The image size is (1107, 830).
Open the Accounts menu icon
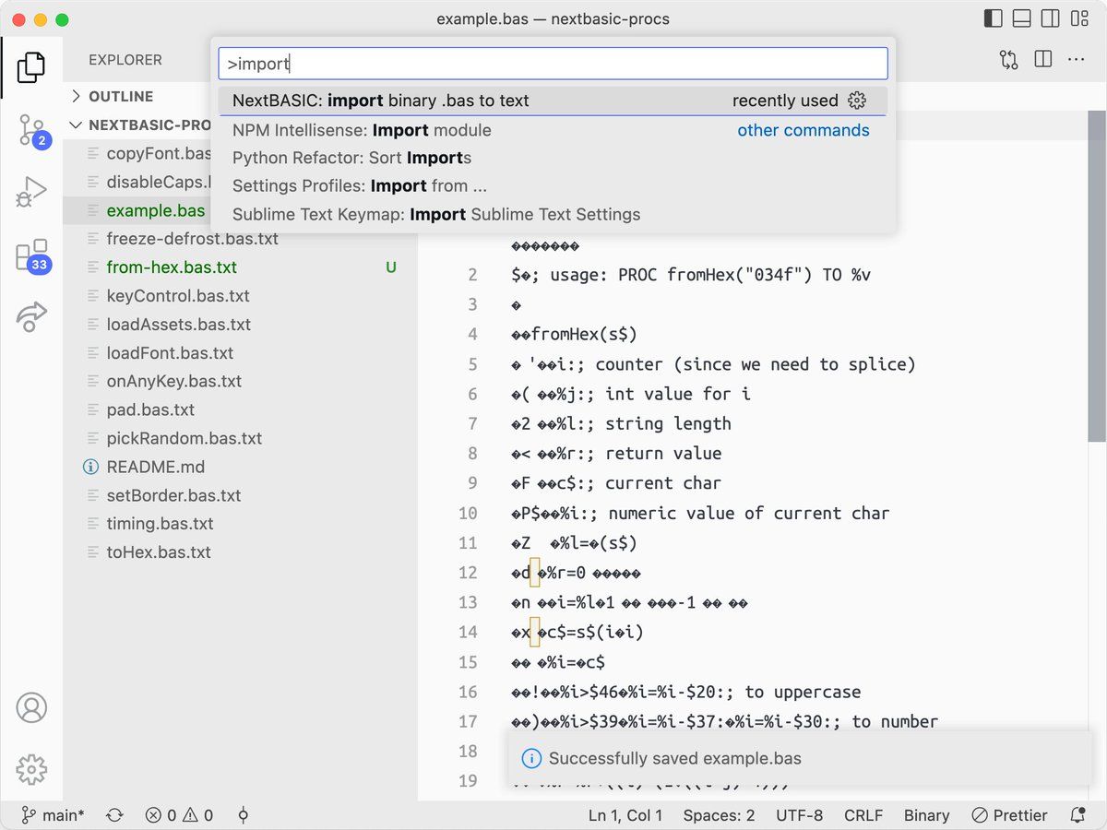pyautogui.click(x=31, y=708)
